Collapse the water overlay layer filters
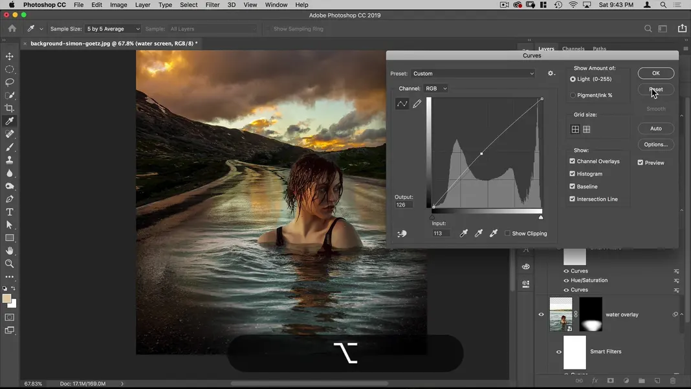 (682, 315)
